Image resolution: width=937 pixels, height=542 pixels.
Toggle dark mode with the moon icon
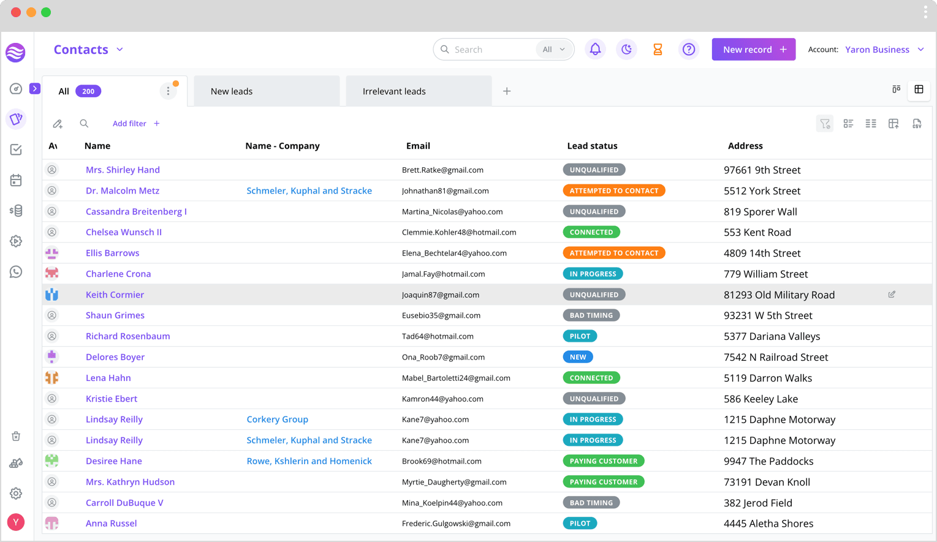(x=626, y=50)
